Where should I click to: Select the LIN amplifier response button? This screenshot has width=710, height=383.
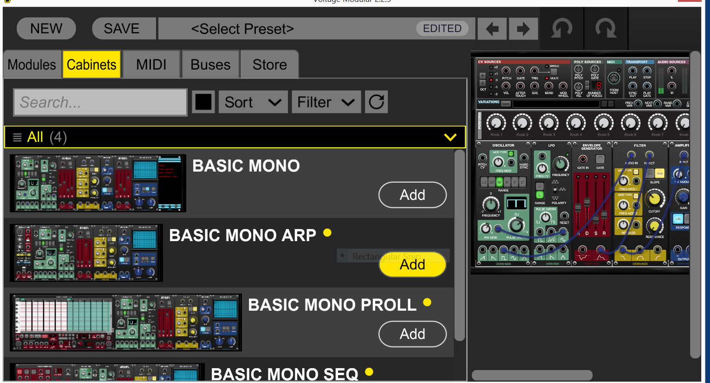[x=678, y=218]
